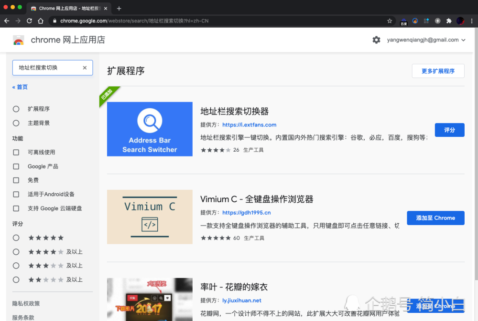
Task: Bookmark this page with the star icon
Action: point(390,21)
